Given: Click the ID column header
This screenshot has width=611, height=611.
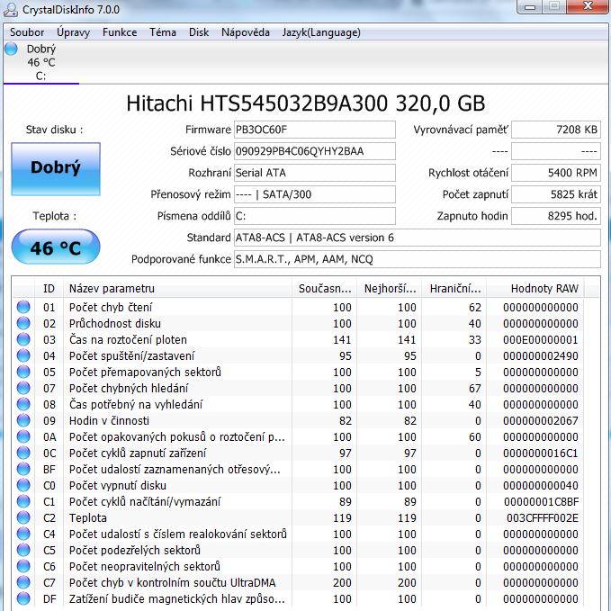Looking at the screenshot, I should pyautogui.click(x=49, y=289).
